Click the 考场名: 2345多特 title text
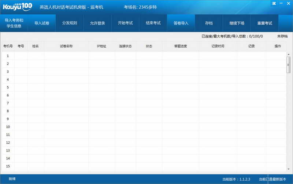293x184 pixels. click(x=140, y=7)
